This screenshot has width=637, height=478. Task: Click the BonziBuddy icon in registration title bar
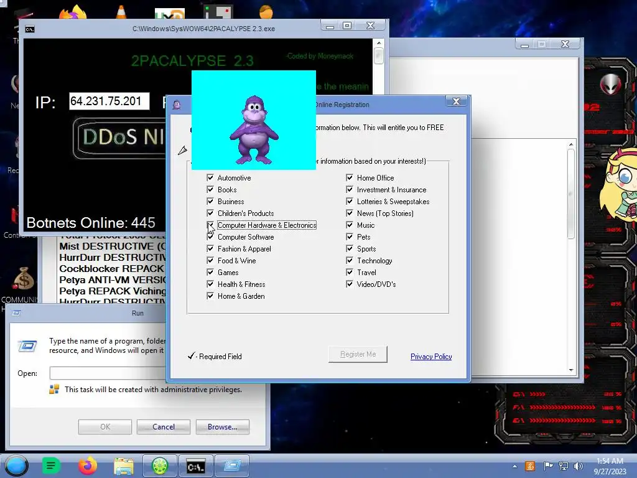point(177,105)
